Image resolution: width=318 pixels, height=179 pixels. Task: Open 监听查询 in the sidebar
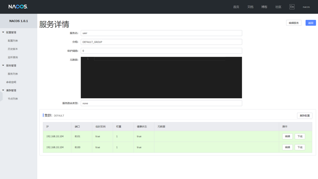13,57
